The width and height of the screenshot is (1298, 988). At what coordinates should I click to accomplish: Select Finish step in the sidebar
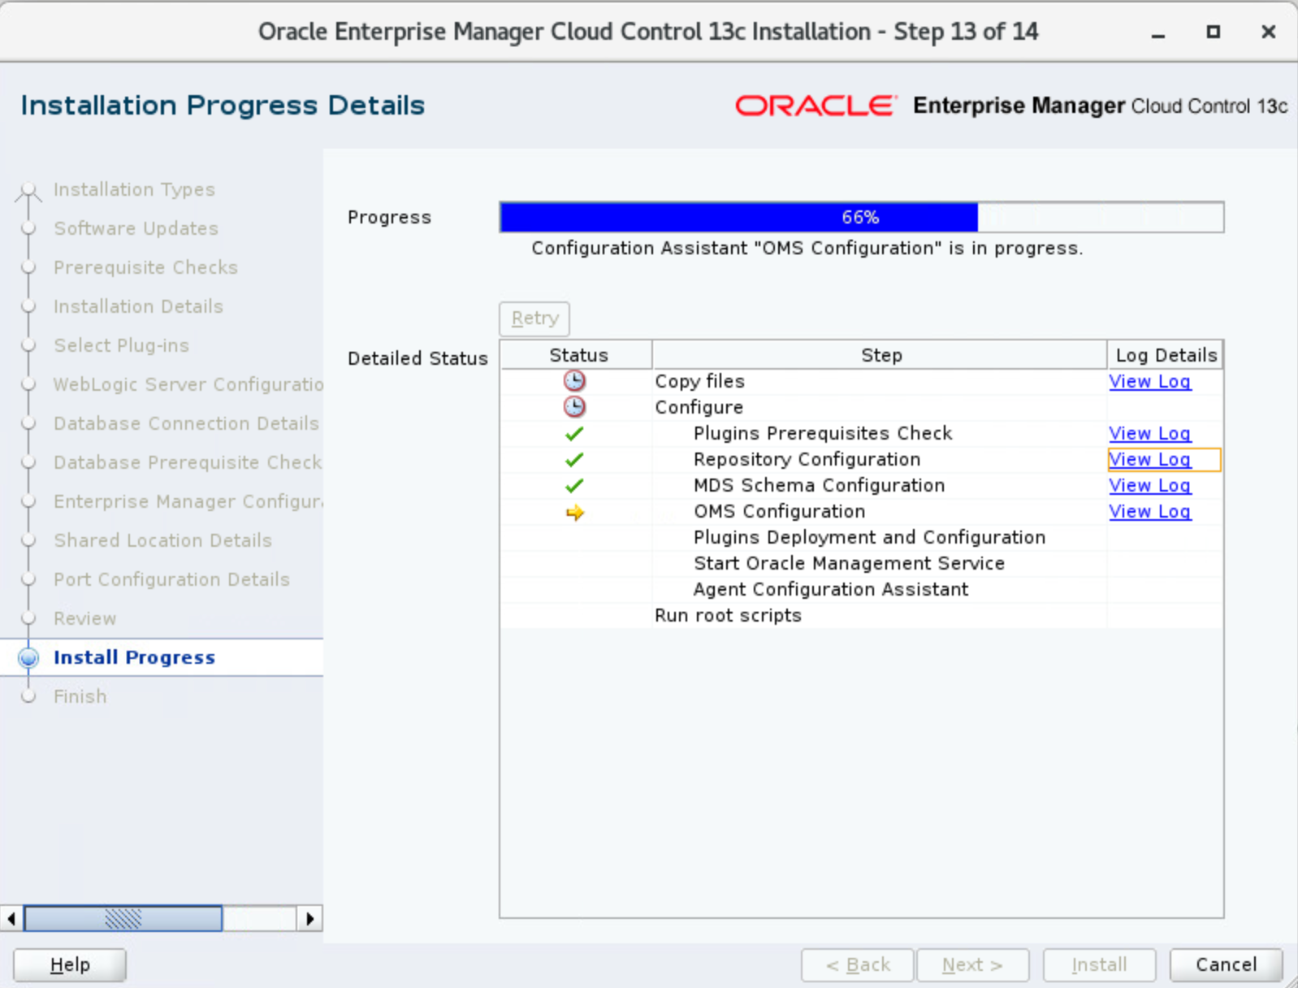click(80, 696)
